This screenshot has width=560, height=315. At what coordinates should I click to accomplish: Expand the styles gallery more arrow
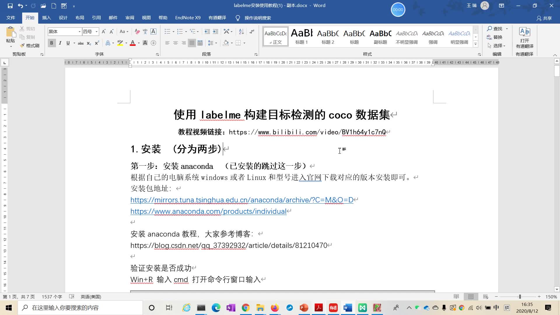(475, 44)
